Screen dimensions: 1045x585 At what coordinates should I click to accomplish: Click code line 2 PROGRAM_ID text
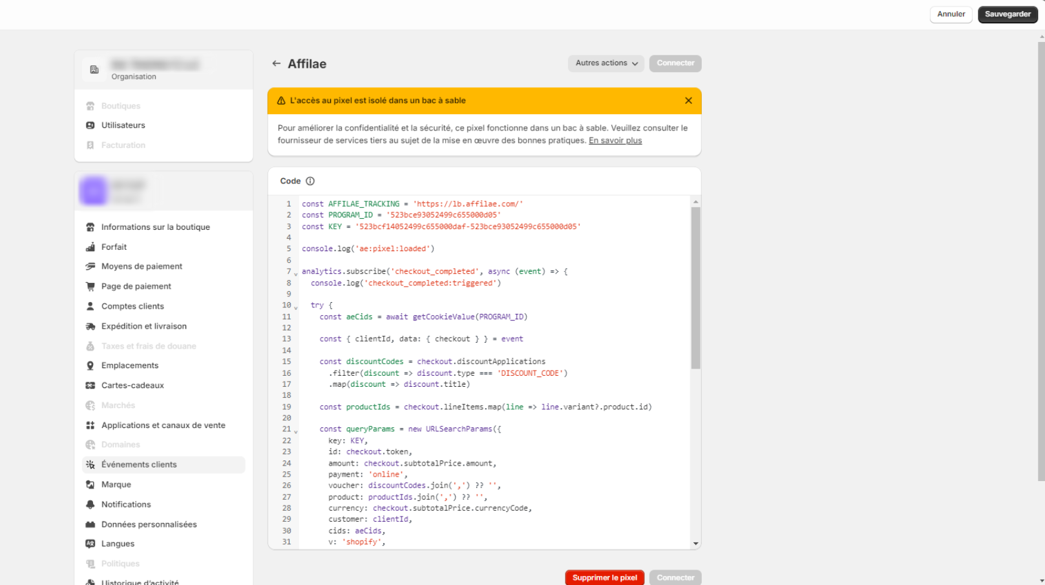350,216
